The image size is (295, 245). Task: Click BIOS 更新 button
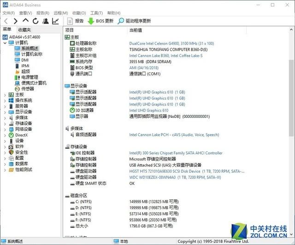coord(100,21)
